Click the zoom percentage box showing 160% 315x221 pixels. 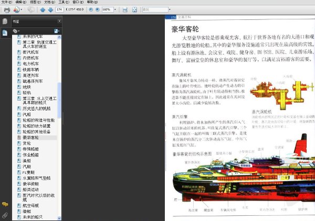click(x=108, y=9)
